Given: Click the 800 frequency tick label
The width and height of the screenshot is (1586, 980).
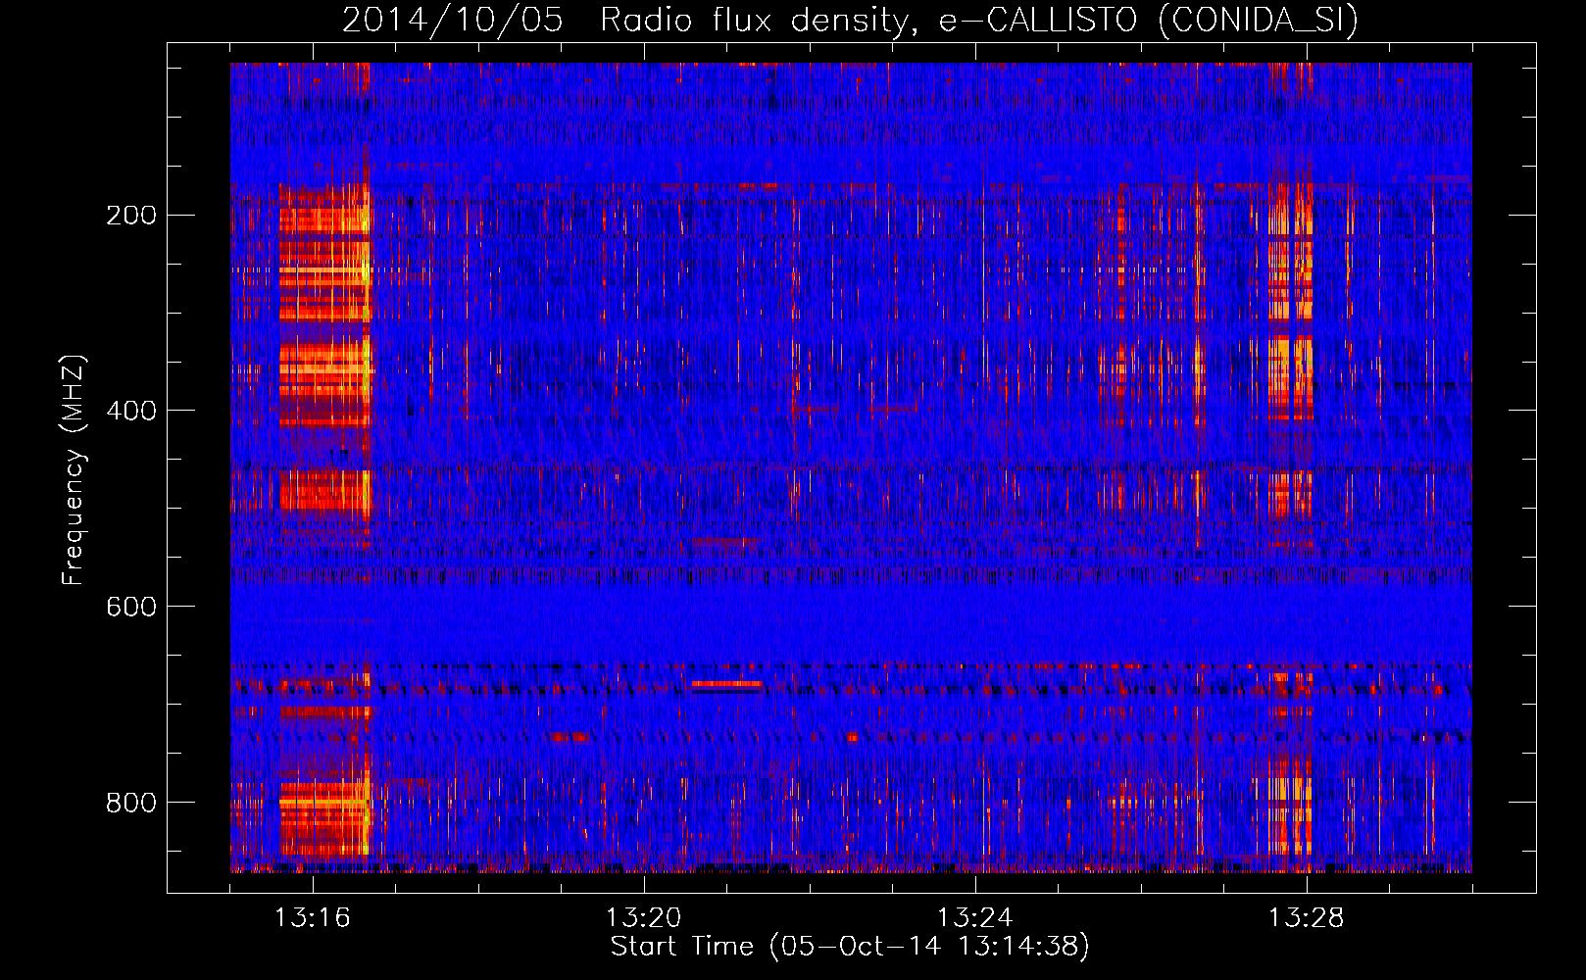Looking at the screenshot, I should [x=131, y=803].
